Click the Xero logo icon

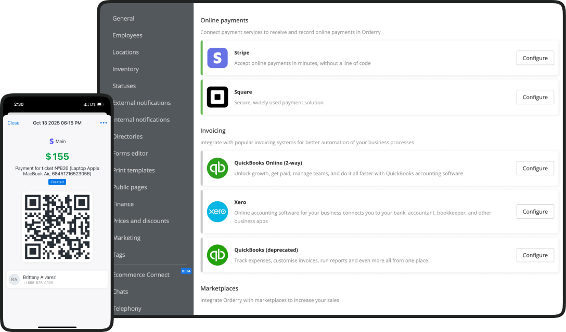click(217, 212)
